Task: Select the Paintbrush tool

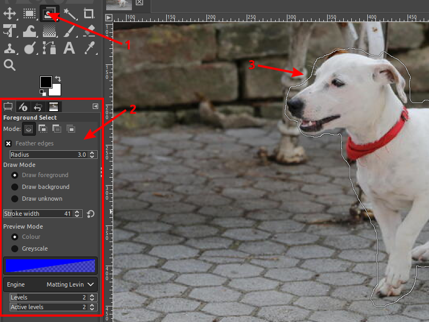Action: pos(70,31)
